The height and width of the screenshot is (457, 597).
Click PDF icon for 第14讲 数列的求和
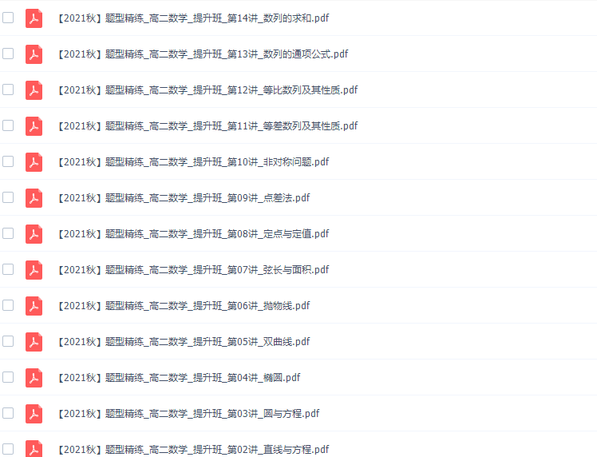[34, 18]
